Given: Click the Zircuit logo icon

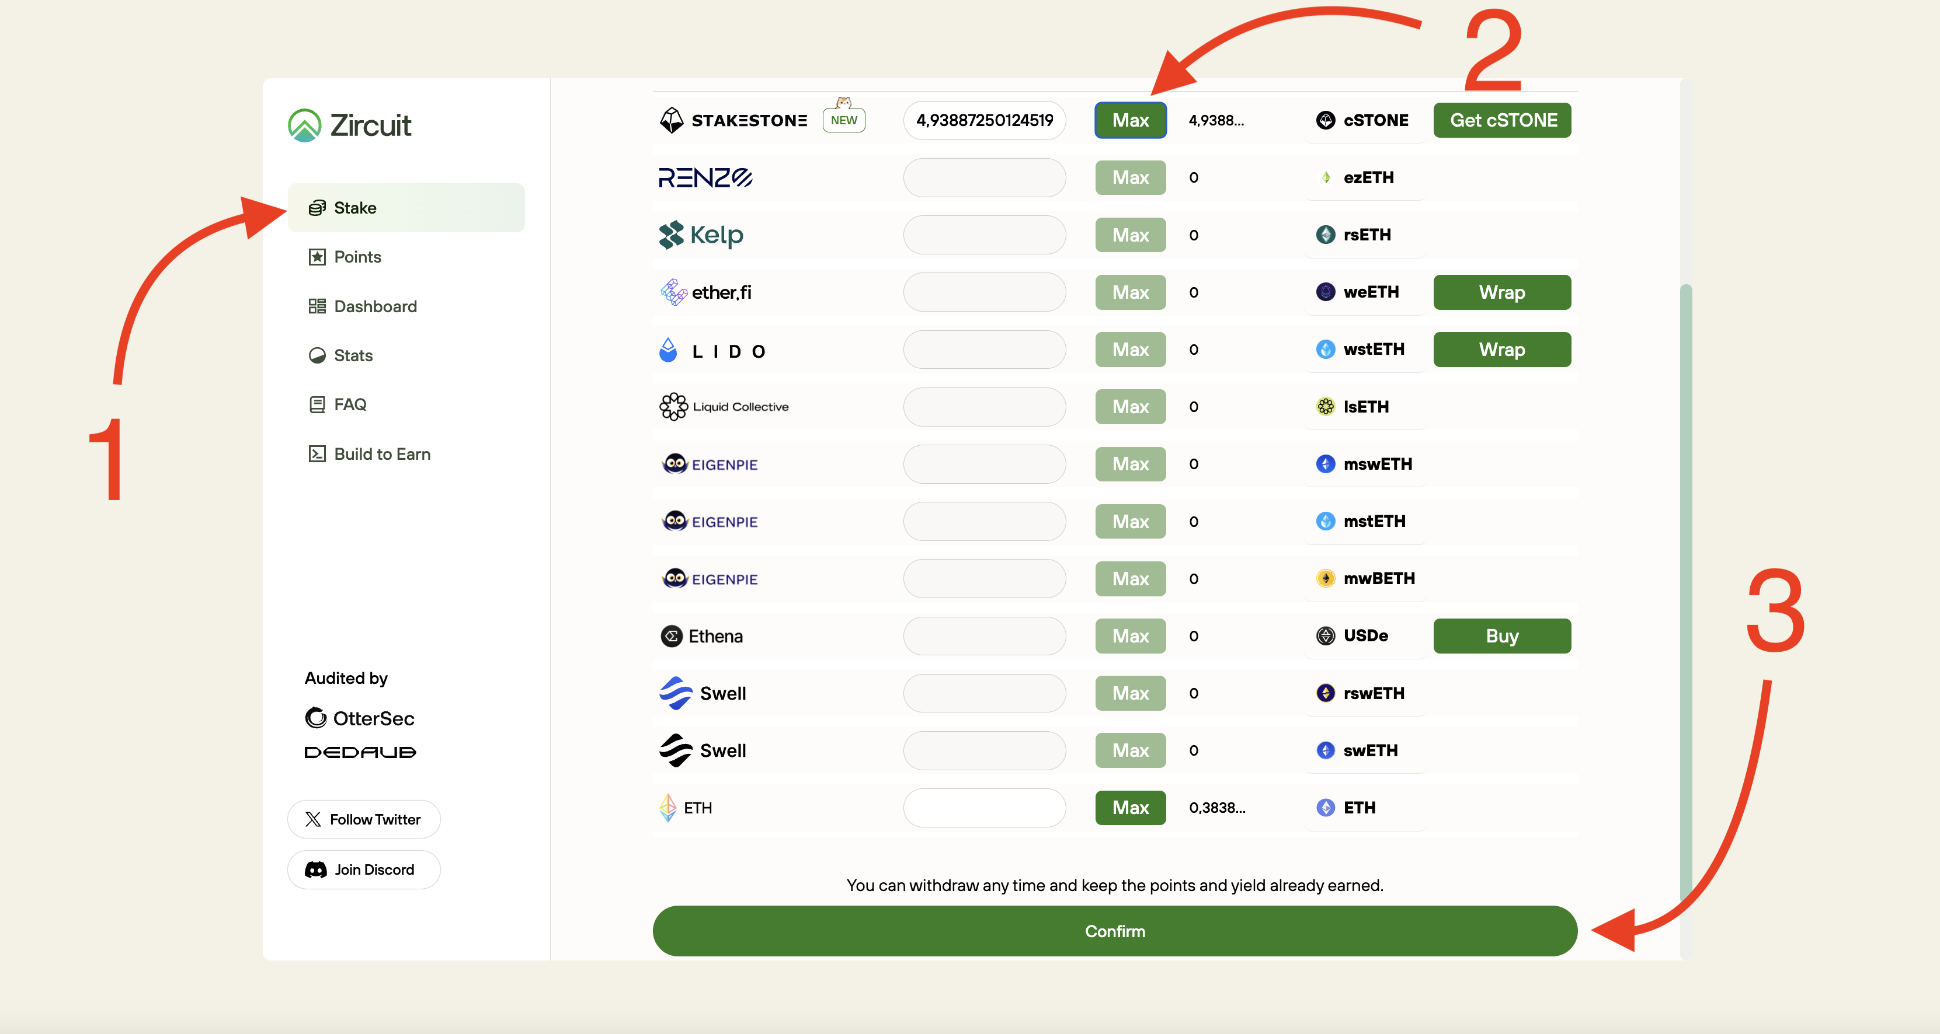Looking at the screenshot, I should point(304,125).
